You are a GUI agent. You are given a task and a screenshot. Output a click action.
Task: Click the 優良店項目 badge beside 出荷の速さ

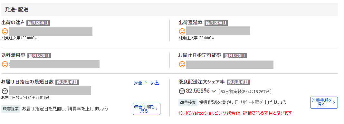pos(38,23)
